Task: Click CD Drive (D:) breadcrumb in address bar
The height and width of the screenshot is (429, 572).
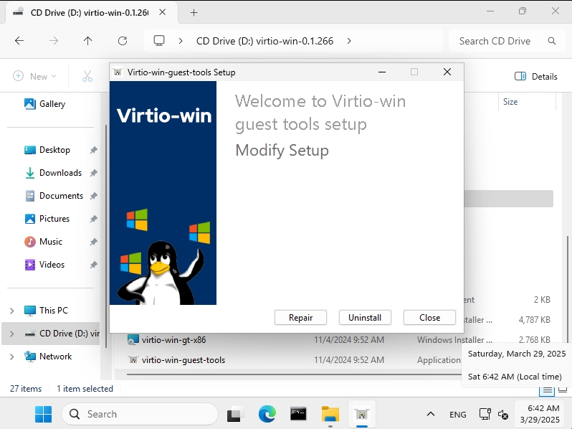Action: [x=264, y=41]
